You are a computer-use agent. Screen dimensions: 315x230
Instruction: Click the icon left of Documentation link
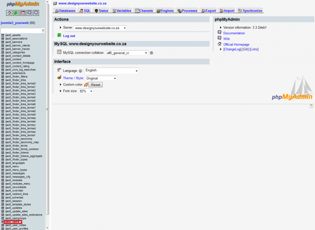(x=220, y=32)
